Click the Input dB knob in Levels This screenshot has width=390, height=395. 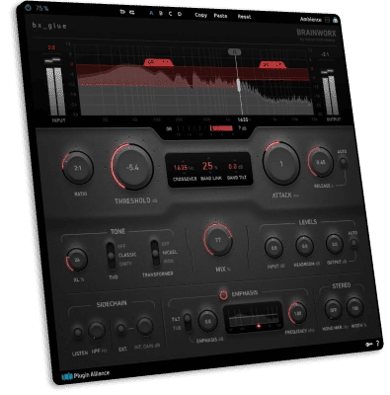tap(273, 248)
